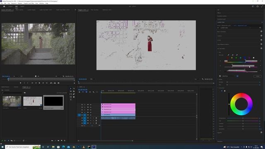
Task: Click the HSL add color eyedropper
Action: pyautogui.click(x=233, y=55)
